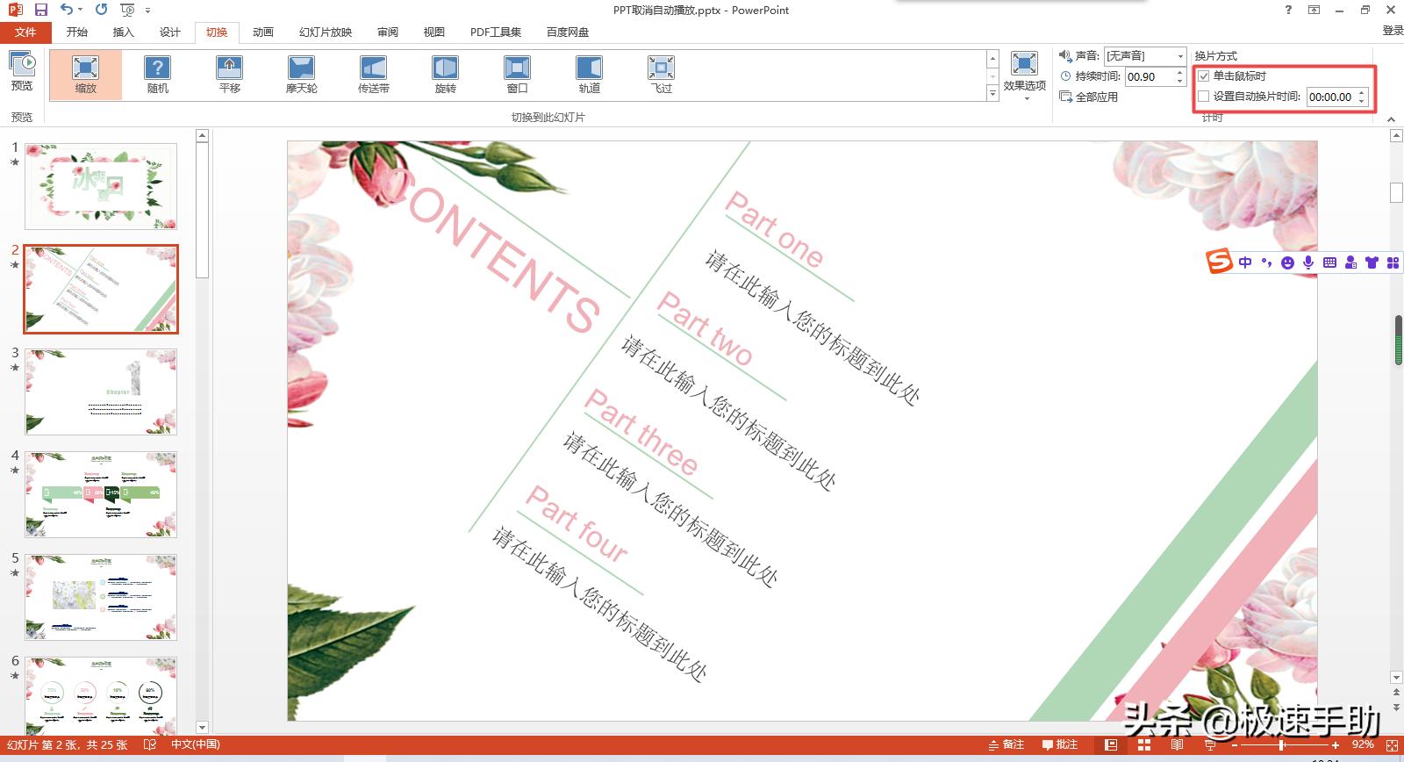Click the 92% zoom level
1404x762 pixels.
(x=1362, y=744)
